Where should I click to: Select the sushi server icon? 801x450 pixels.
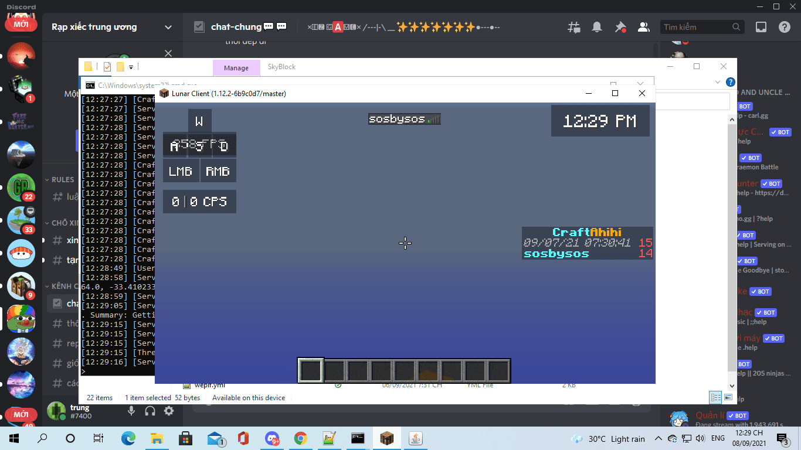[x=21, y=253]
